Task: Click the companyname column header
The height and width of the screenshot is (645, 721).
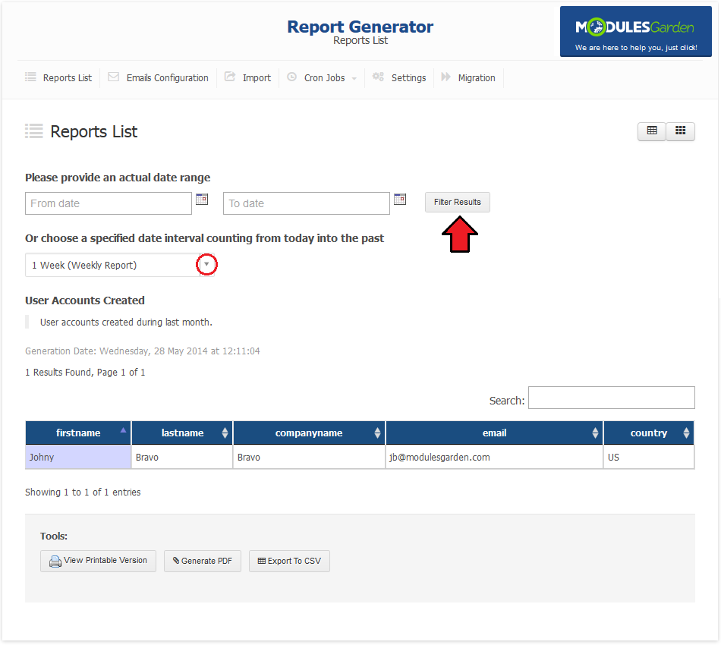Action: (x=309, y=433)
